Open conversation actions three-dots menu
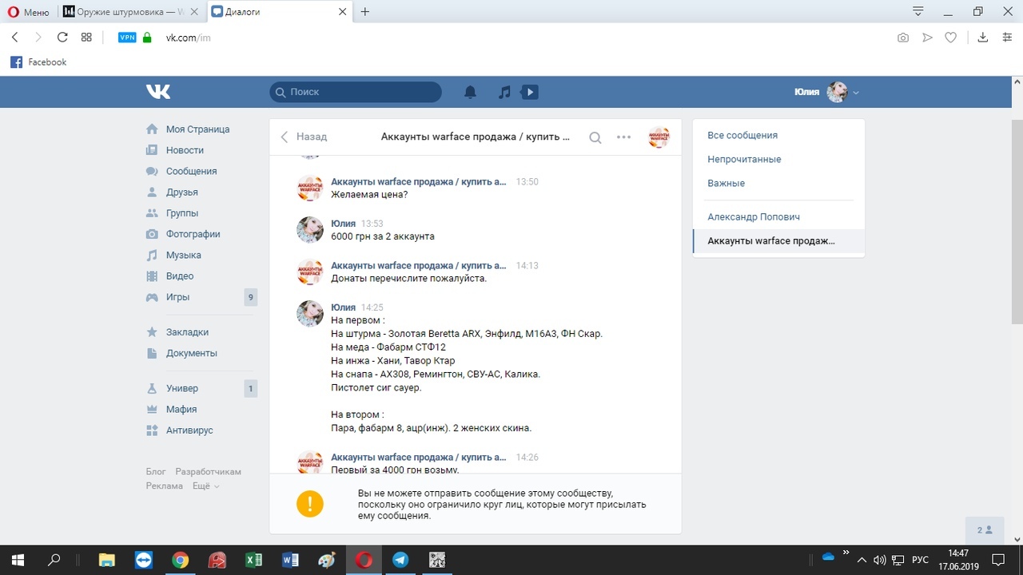The image size is (1023, 575). tap(624, 137)
